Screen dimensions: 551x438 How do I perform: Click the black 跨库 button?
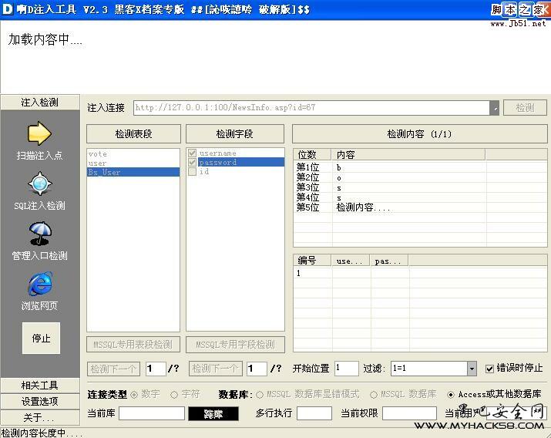pos(213,414)
